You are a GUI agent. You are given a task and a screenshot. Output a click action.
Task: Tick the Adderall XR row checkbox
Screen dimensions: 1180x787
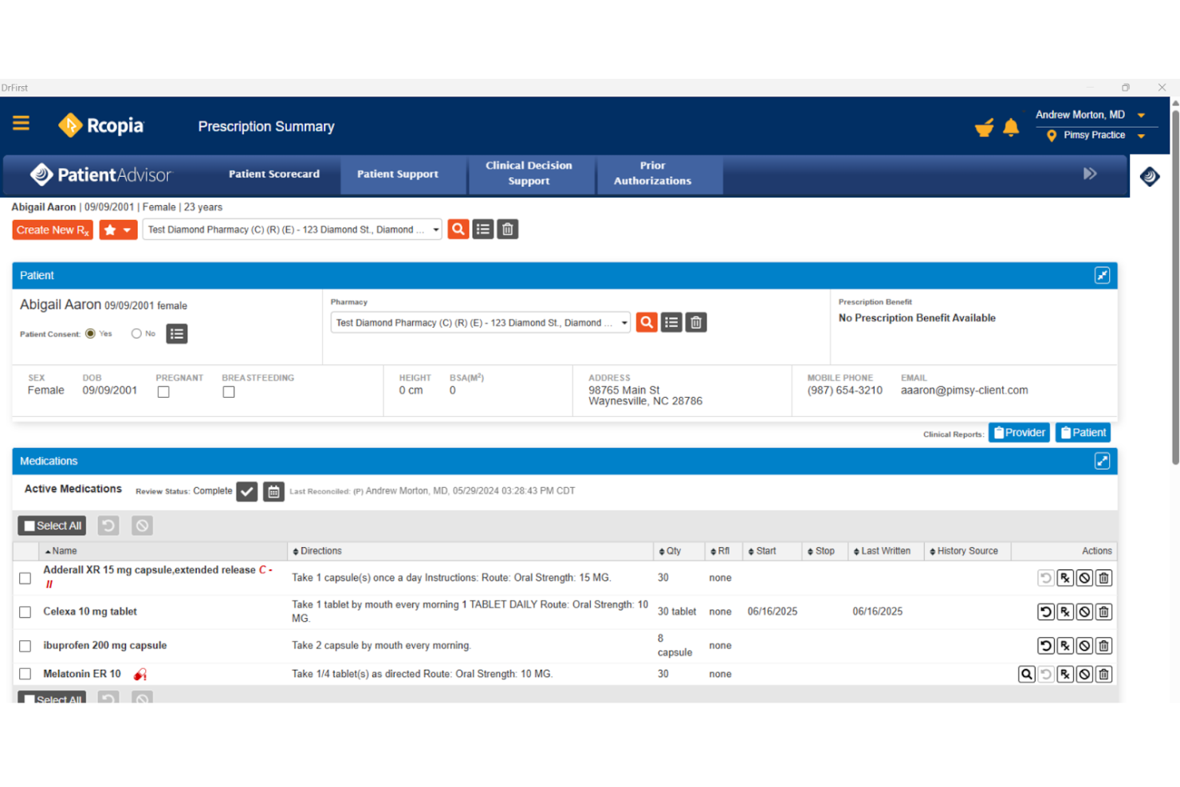click(x=26, y=578)
